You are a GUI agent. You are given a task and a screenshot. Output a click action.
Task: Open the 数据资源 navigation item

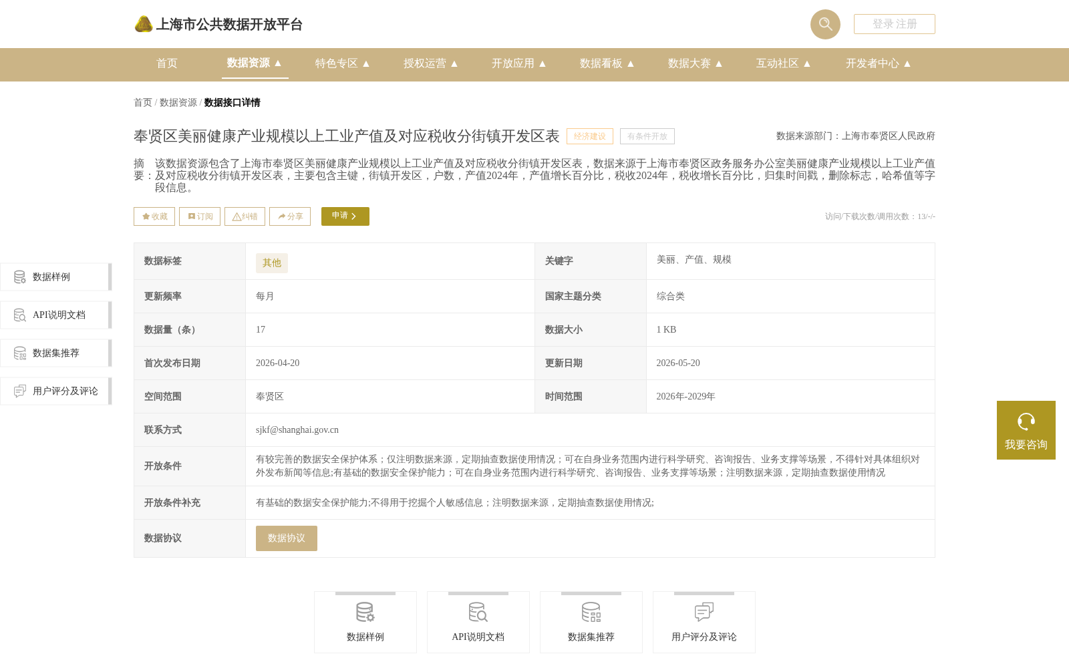(x=248, y=63)
